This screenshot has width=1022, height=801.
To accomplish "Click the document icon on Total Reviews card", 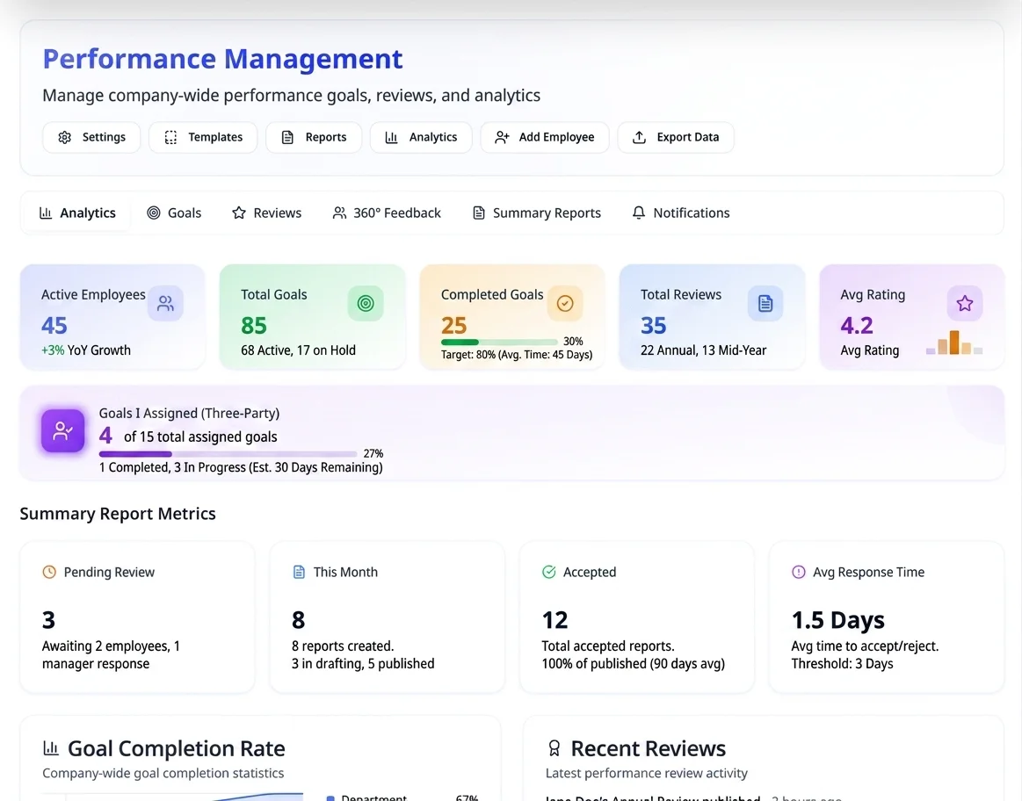I will pos(765,304).
